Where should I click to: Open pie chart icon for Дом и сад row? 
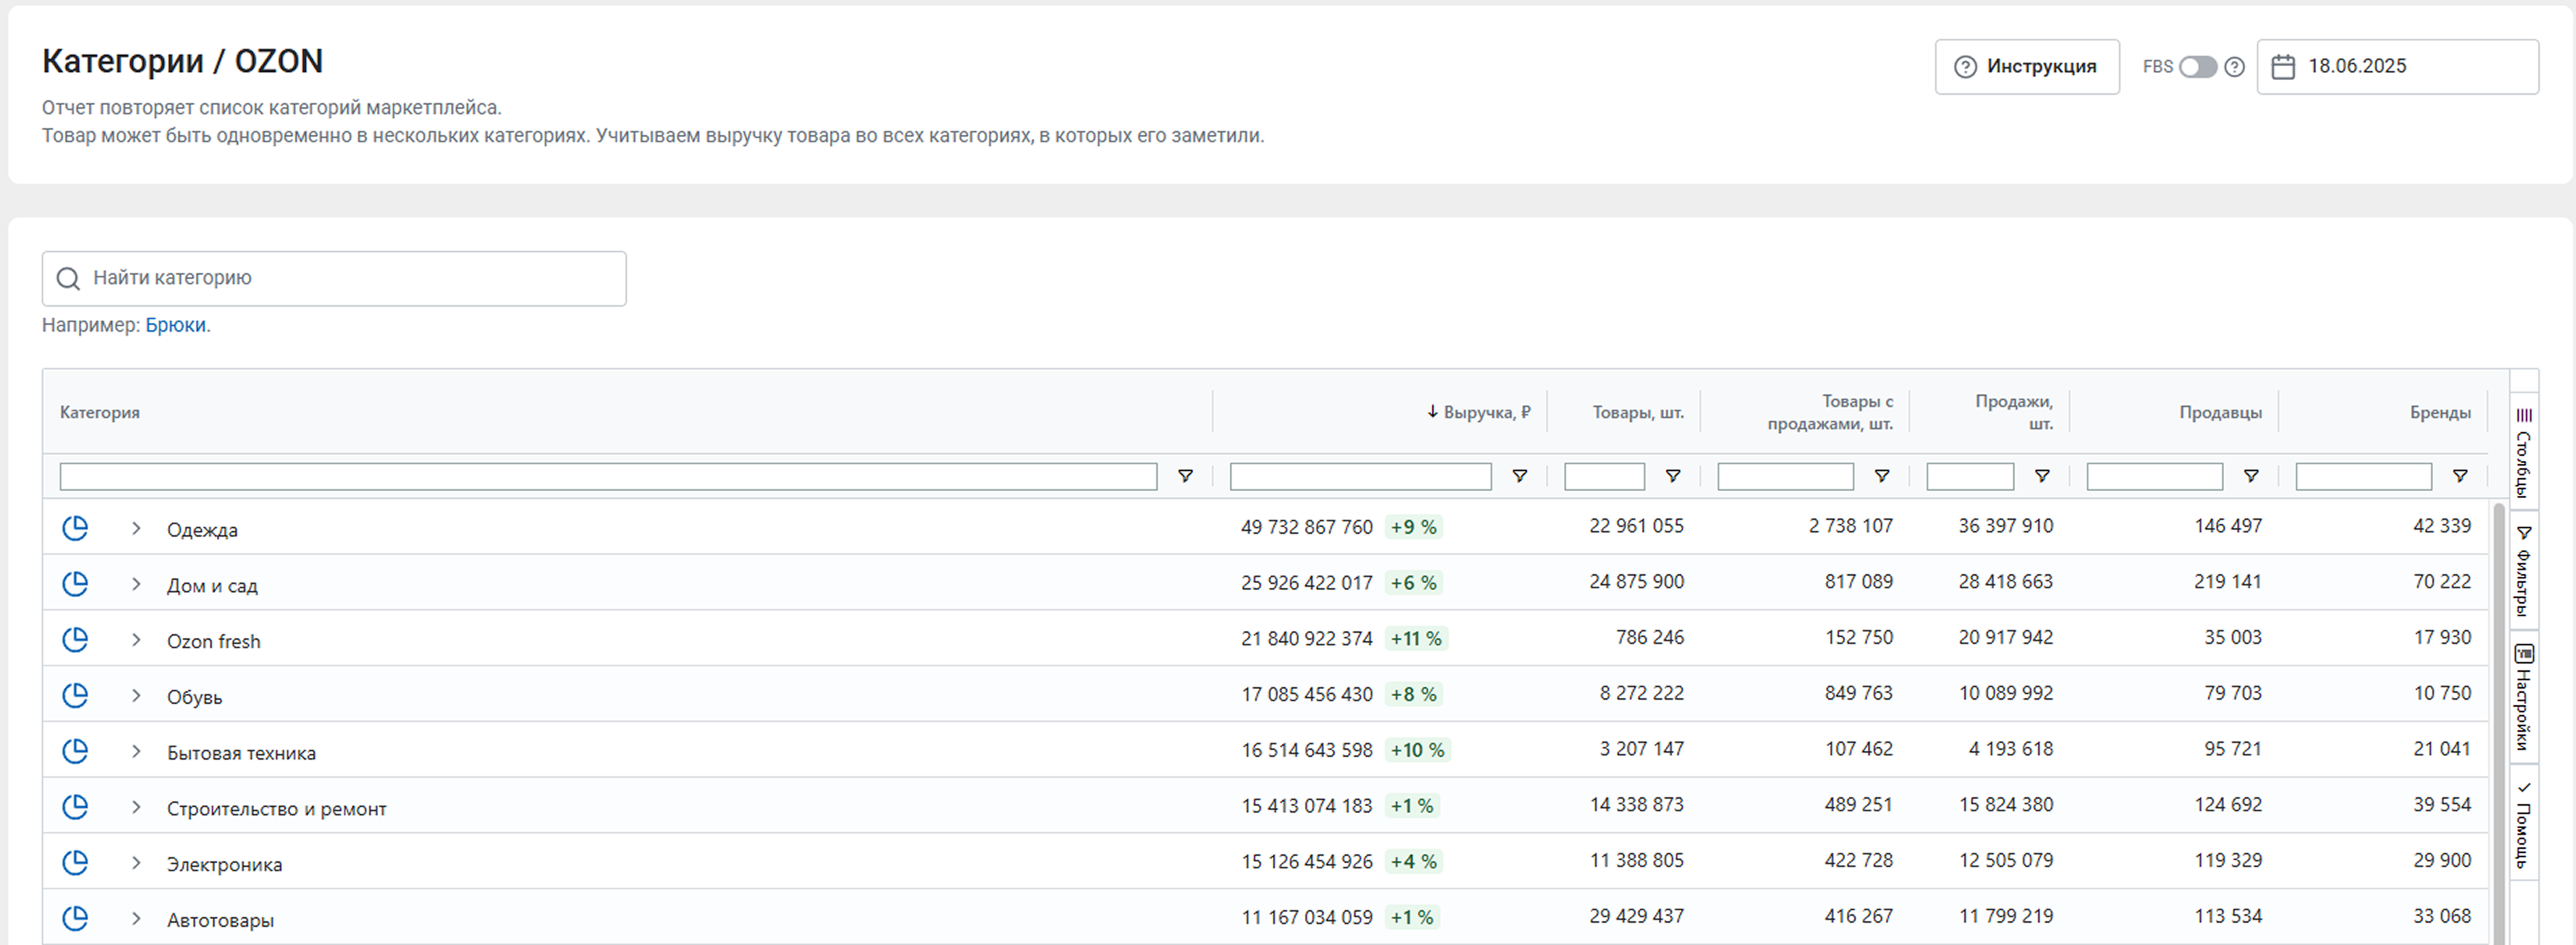tap(75, 583)
